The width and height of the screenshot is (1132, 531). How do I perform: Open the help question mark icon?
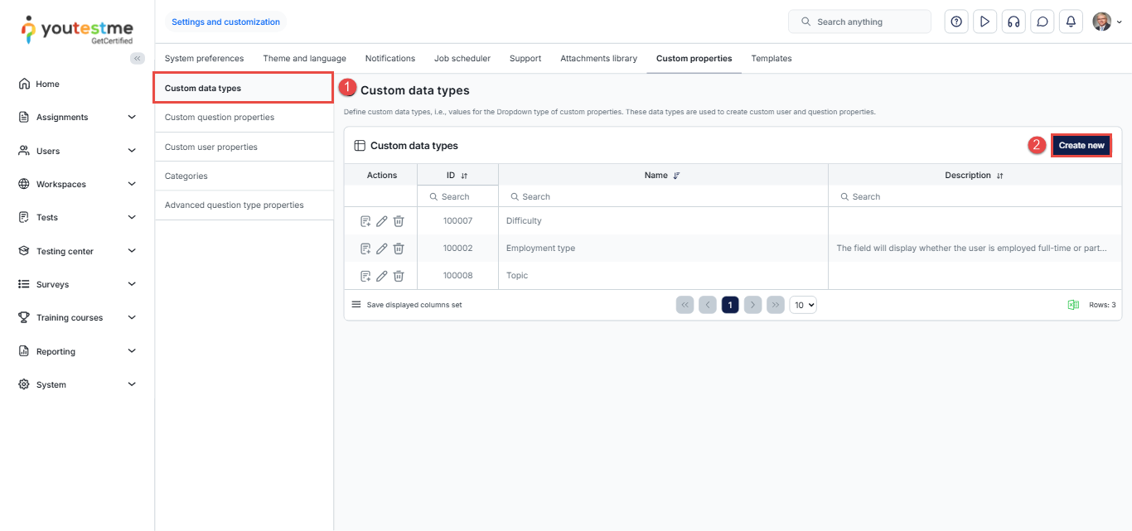pos(956,22)
